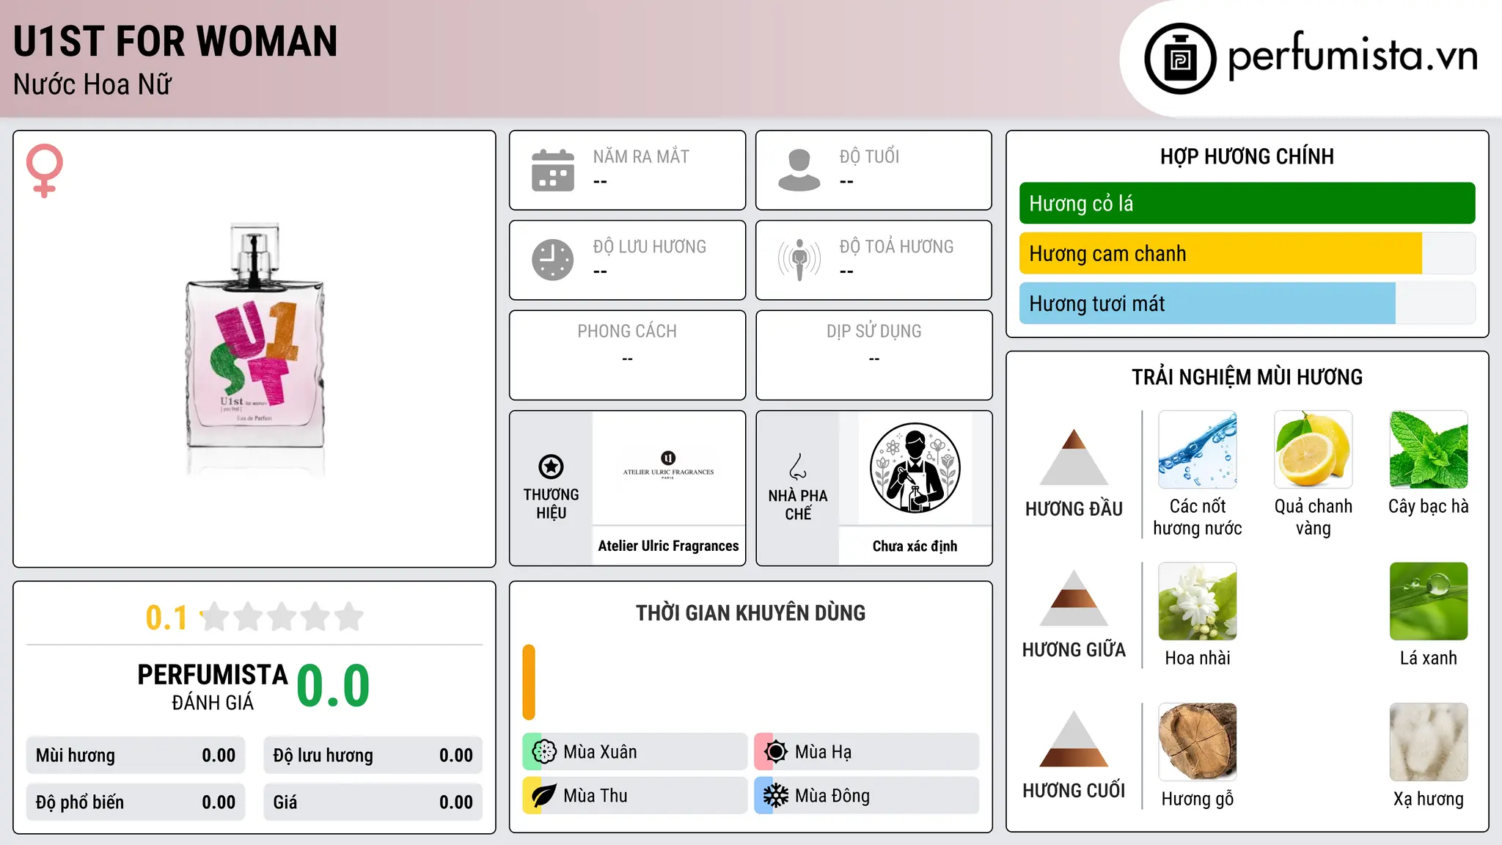Image resolution: width=1502 pixels, height=845 pixels.
Task: Click the Hương Giữa middle-note pyramid icon
Action: click(1074, 598)
